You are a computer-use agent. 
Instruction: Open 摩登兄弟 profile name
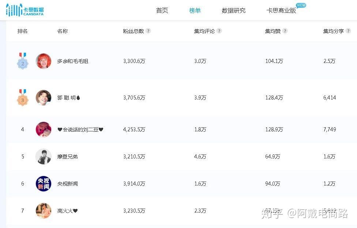[67, 157]
